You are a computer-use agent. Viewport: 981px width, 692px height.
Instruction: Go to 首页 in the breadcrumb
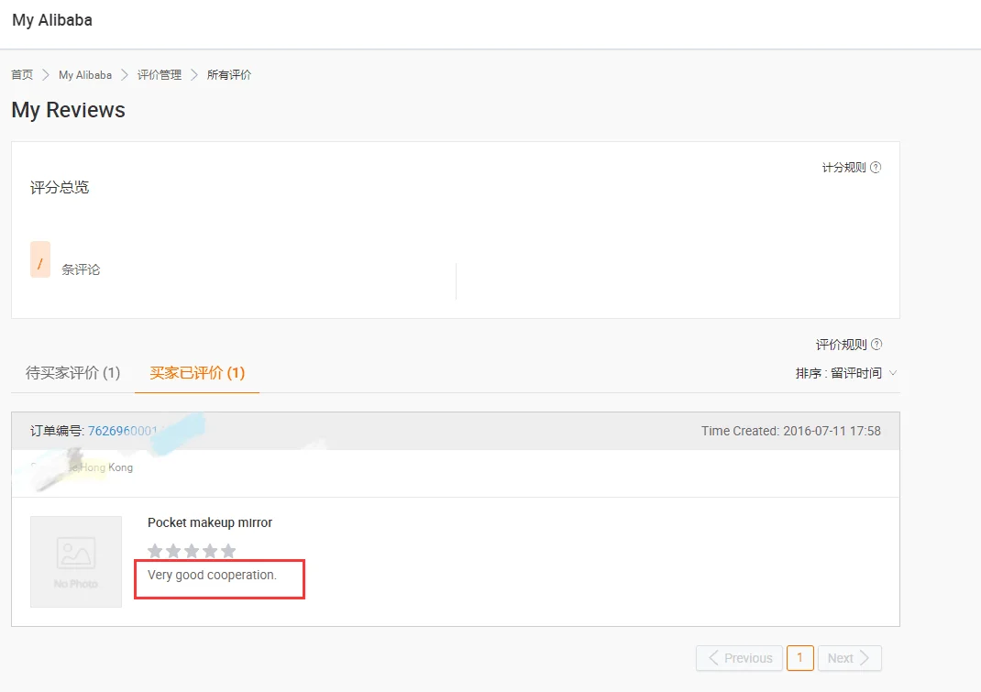[x=22, y=75]
